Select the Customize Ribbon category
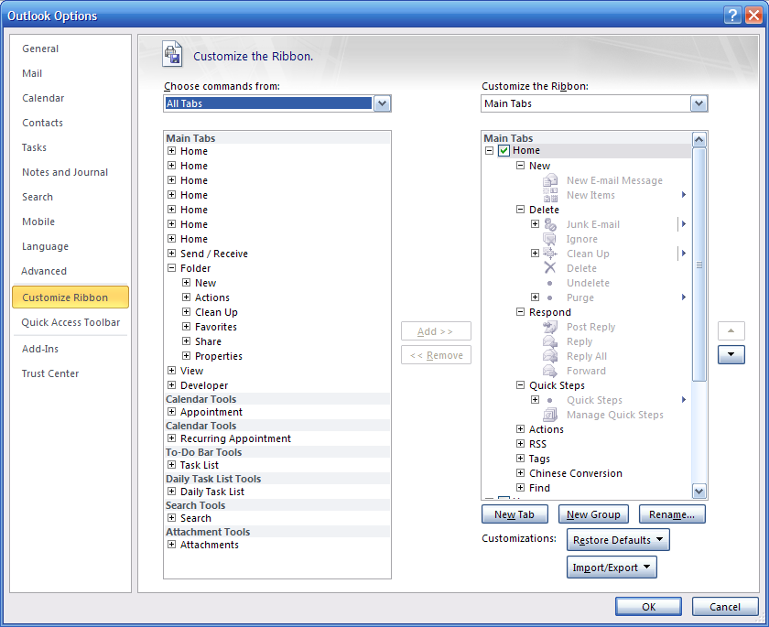This screenshot has height=627, width=769. [x=70, y=297]
